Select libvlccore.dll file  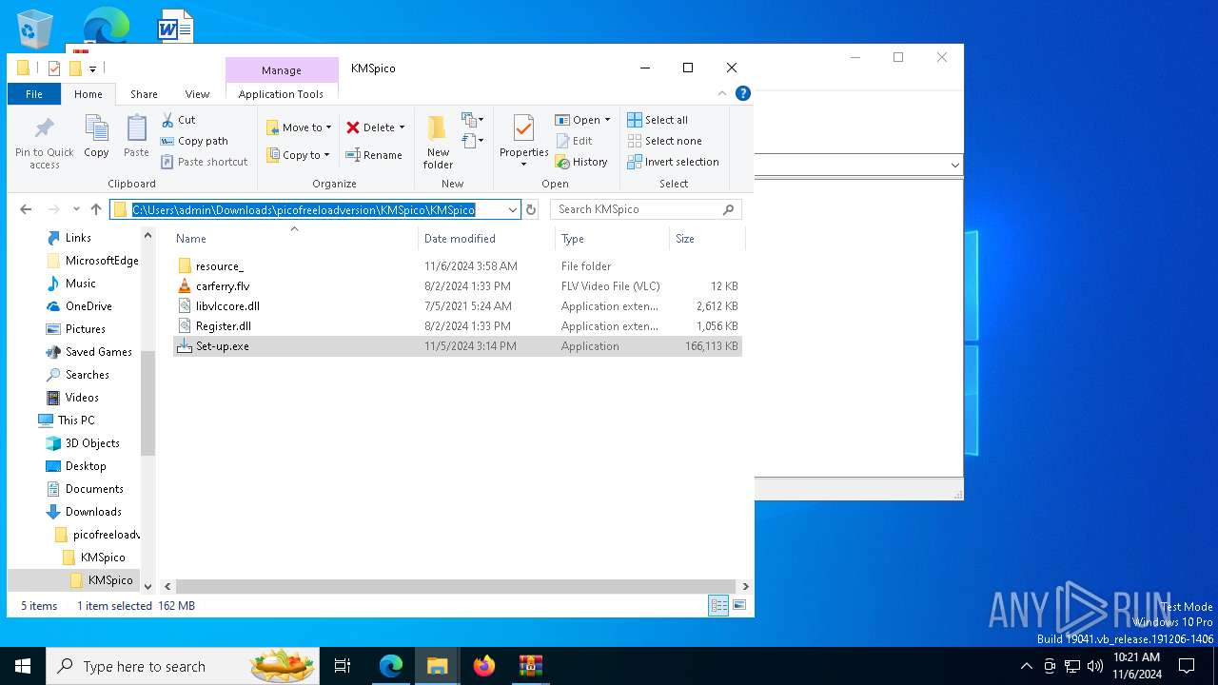[x=457, y=306]
